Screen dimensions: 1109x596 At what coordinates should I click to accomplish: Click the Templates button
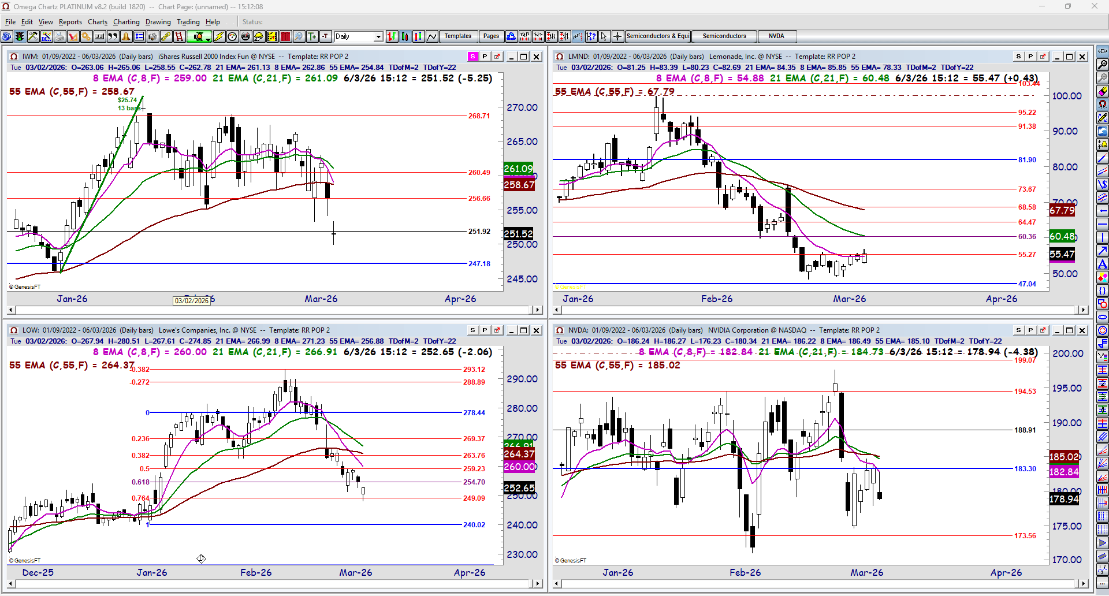pyautogui.click(x=458, y=36)
